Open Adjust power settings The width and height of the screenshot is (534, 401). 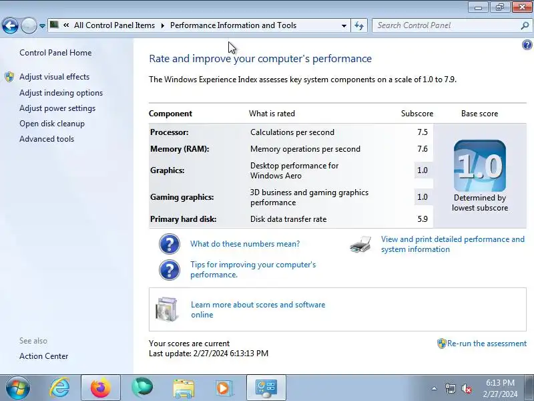coord(57,108)
